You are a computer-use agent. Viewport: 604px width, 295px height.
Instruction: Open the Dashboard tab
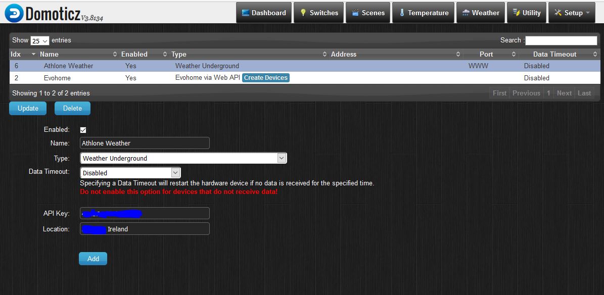click(264, 13)
